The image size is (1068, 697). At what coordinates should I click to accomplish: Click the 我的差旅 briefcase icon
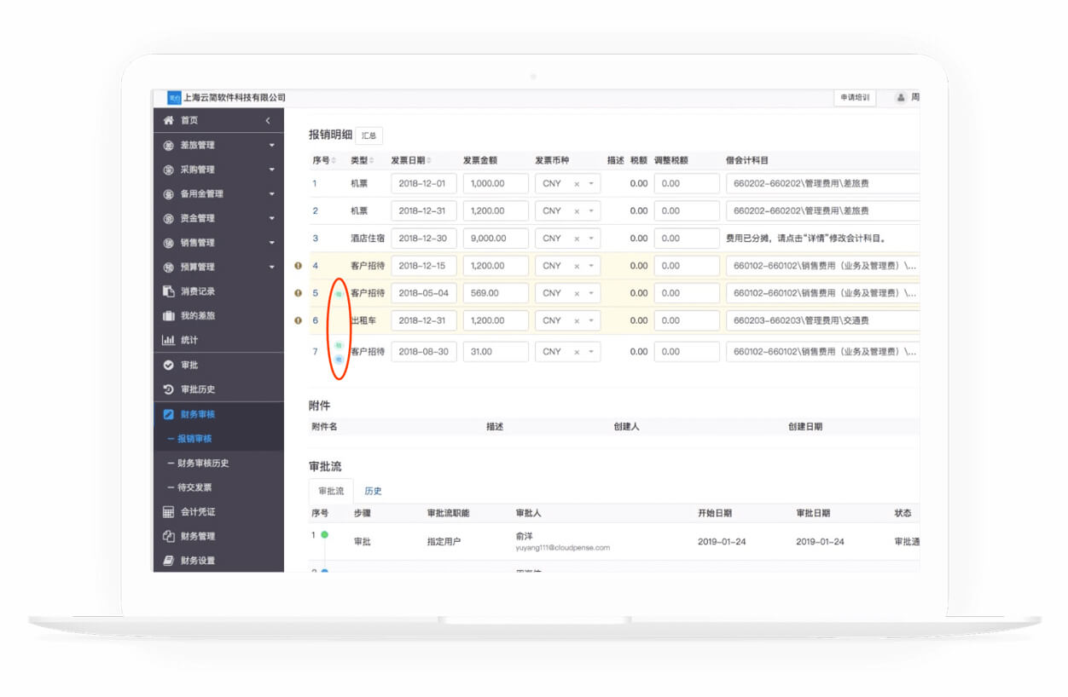click(x=168, y=316)
